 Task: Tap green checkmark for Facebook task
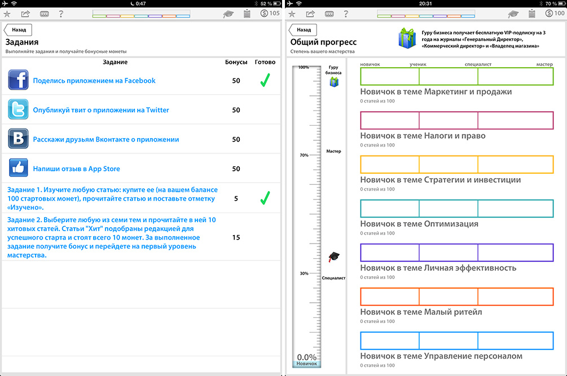point(265,81)
